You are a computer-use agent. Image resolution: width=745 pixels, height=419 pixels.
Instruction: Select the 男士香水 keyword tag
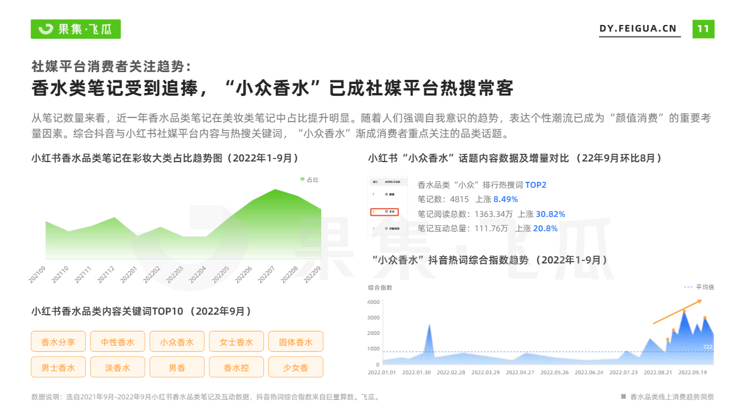(58, 368)
